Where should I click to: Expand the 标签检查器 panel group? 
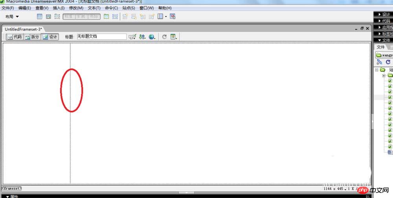[x=383, y=33]
